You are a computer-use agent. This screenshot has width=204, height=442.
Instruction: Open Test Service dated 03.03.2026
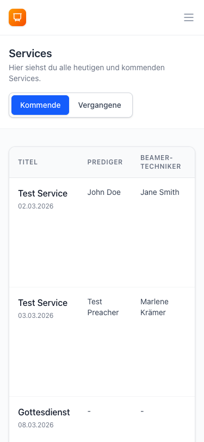click(x=43, y=303)
